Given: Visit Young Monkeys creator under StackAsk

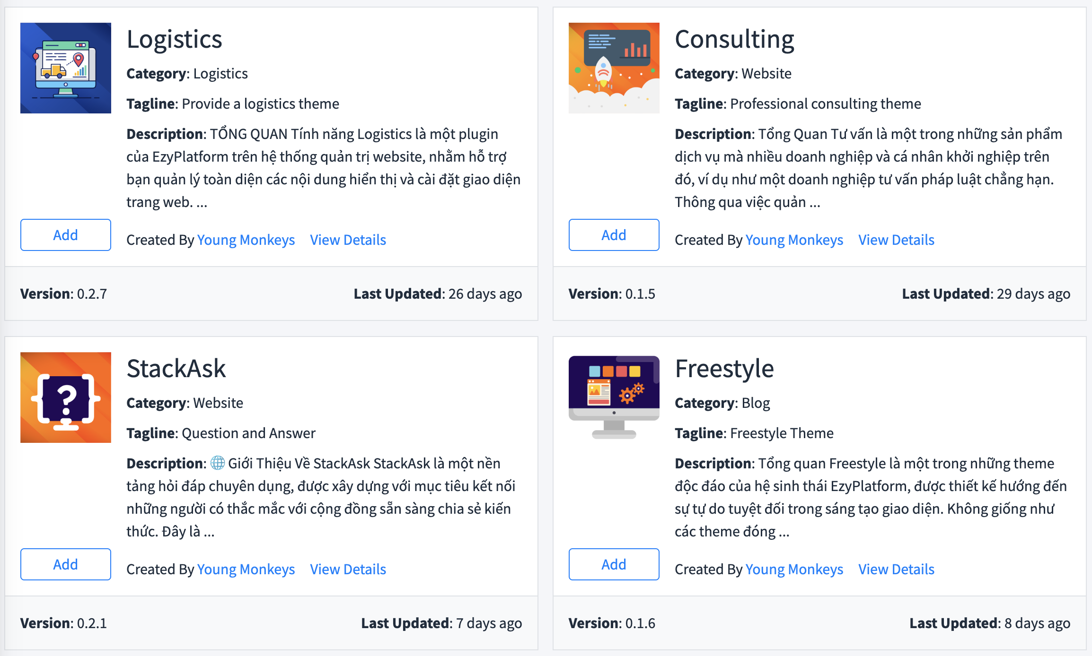Looking at the screenshot, I should pyautogui.click(x=246, y=570).
